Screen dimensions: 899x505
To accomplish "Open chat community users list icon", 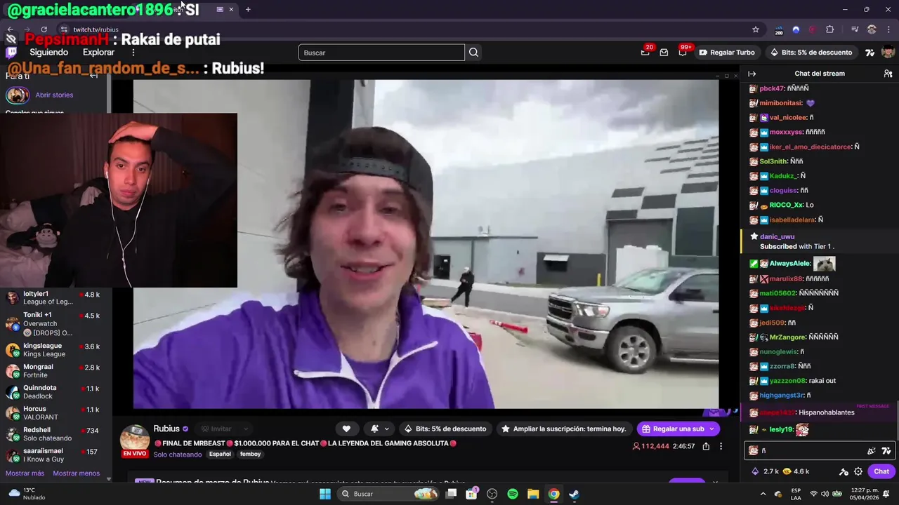I will tap(888, 74).
